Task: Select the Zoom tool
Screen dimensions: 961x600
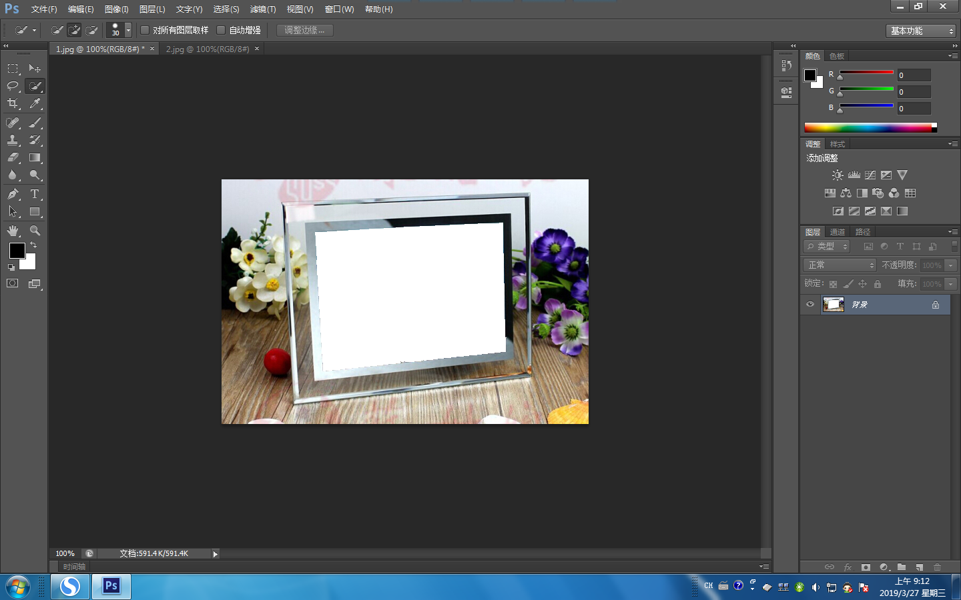Action: coord(35,231)
